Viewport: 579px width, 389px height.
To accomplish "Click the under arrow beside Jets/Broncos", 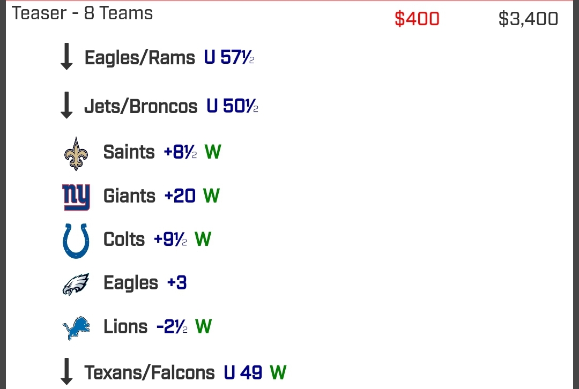I will pos(66,106).
